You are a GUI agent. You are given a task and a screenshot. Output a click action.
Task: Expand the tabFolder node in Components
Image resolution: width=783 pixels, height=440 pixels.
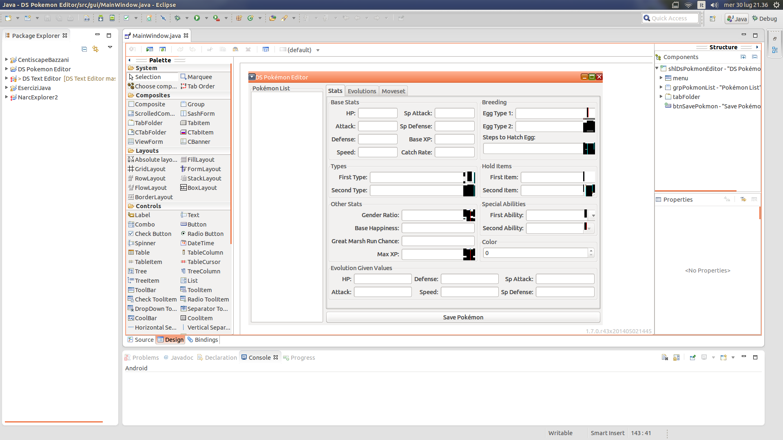click(x=661, y=97)
